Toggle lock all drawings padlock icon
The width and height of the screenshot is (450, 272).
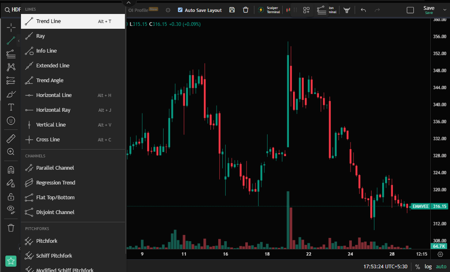pyautogui.click(x=11, y=197)
